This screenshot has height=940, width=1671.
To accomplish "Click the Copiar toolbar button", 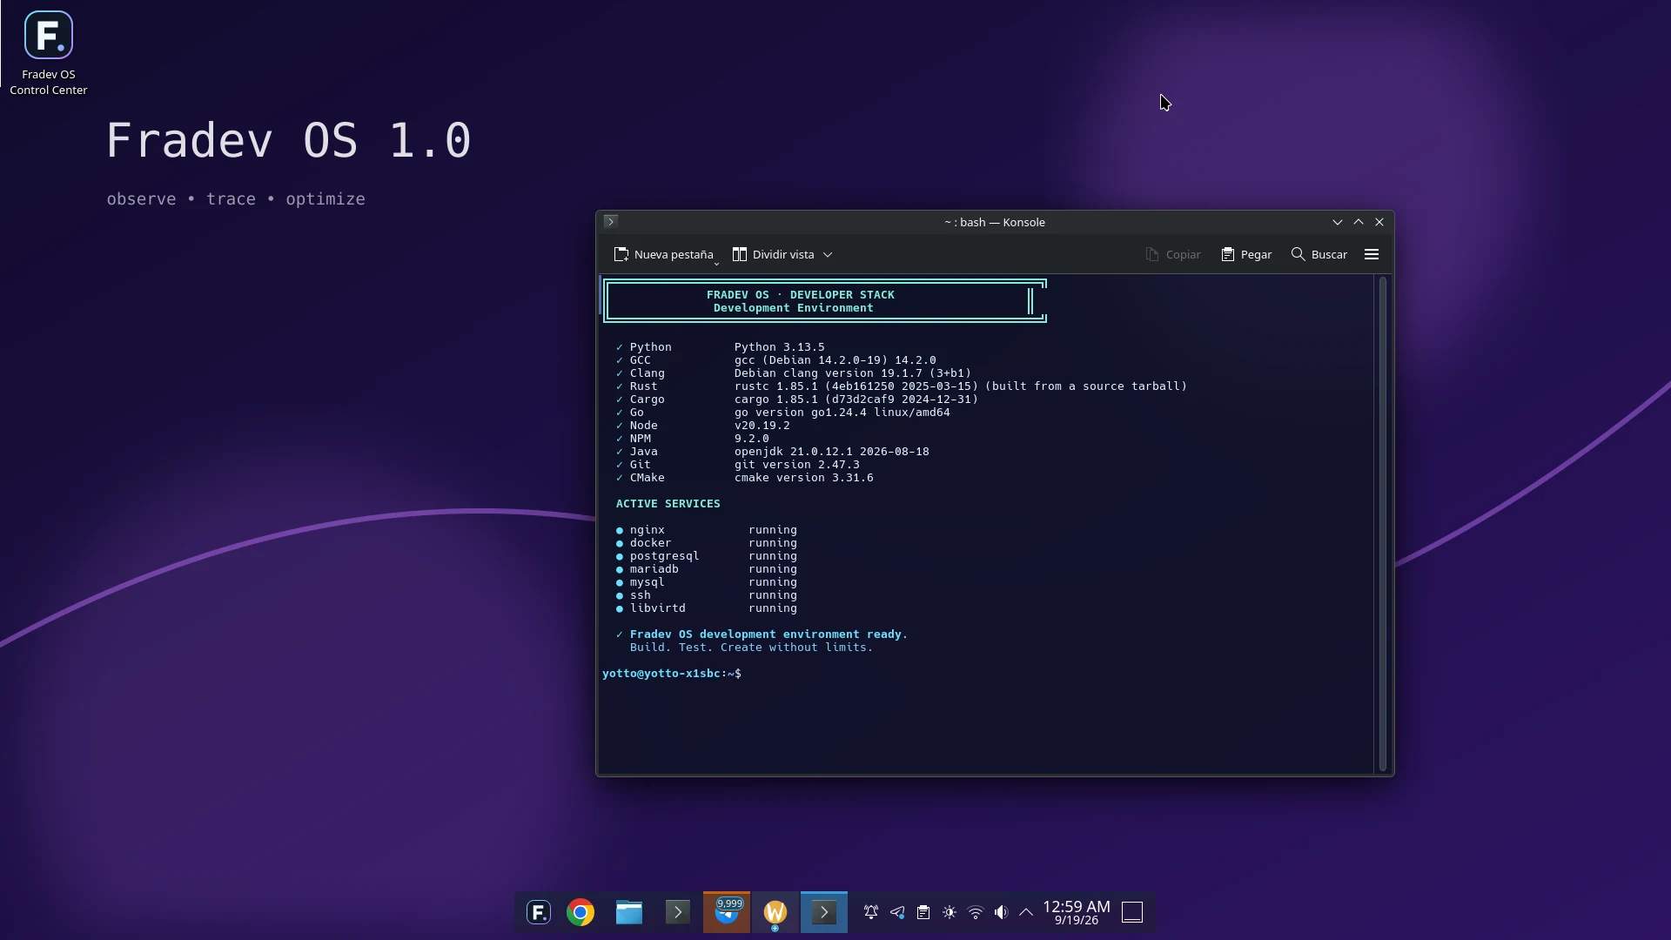I will tap(1173, 254).
